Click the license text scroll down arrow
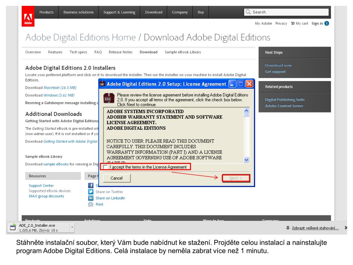The width and height of the screenshot is (353, 265). [x=246, y=160]
